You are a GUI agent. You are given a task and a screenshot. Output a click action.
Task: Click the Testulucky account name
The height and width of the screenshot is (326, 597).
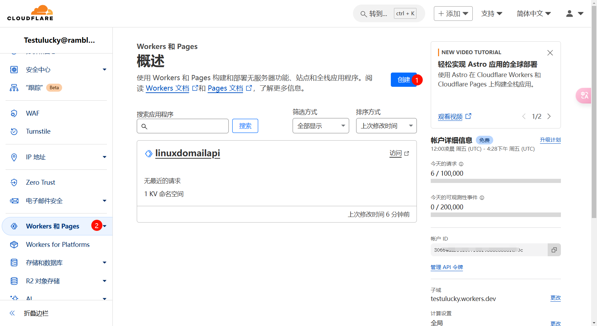point(59,40)
